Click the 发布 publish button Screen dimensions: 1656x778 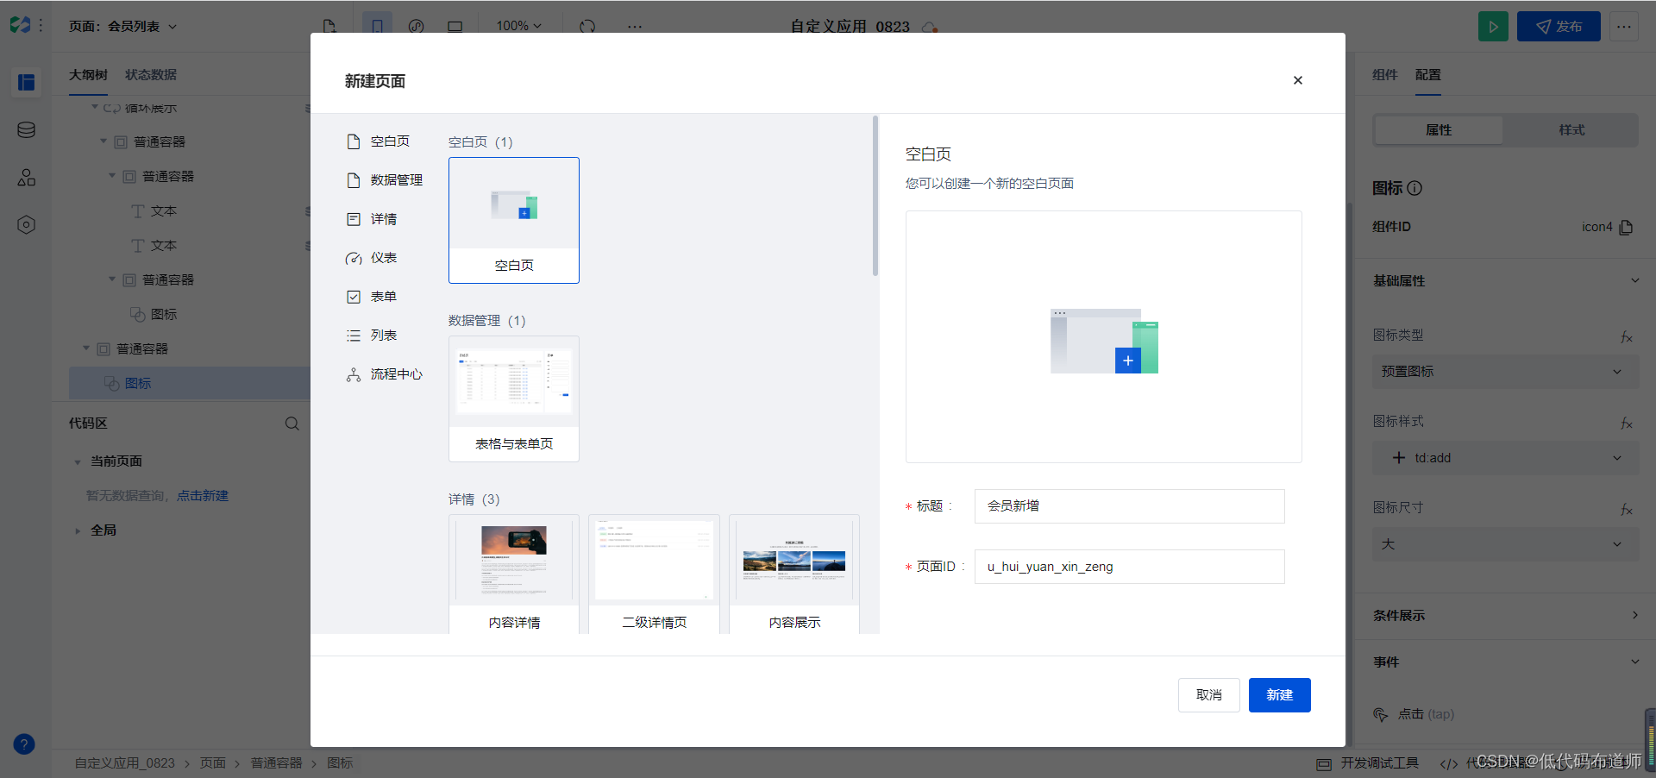click(x=1559, y=27)
